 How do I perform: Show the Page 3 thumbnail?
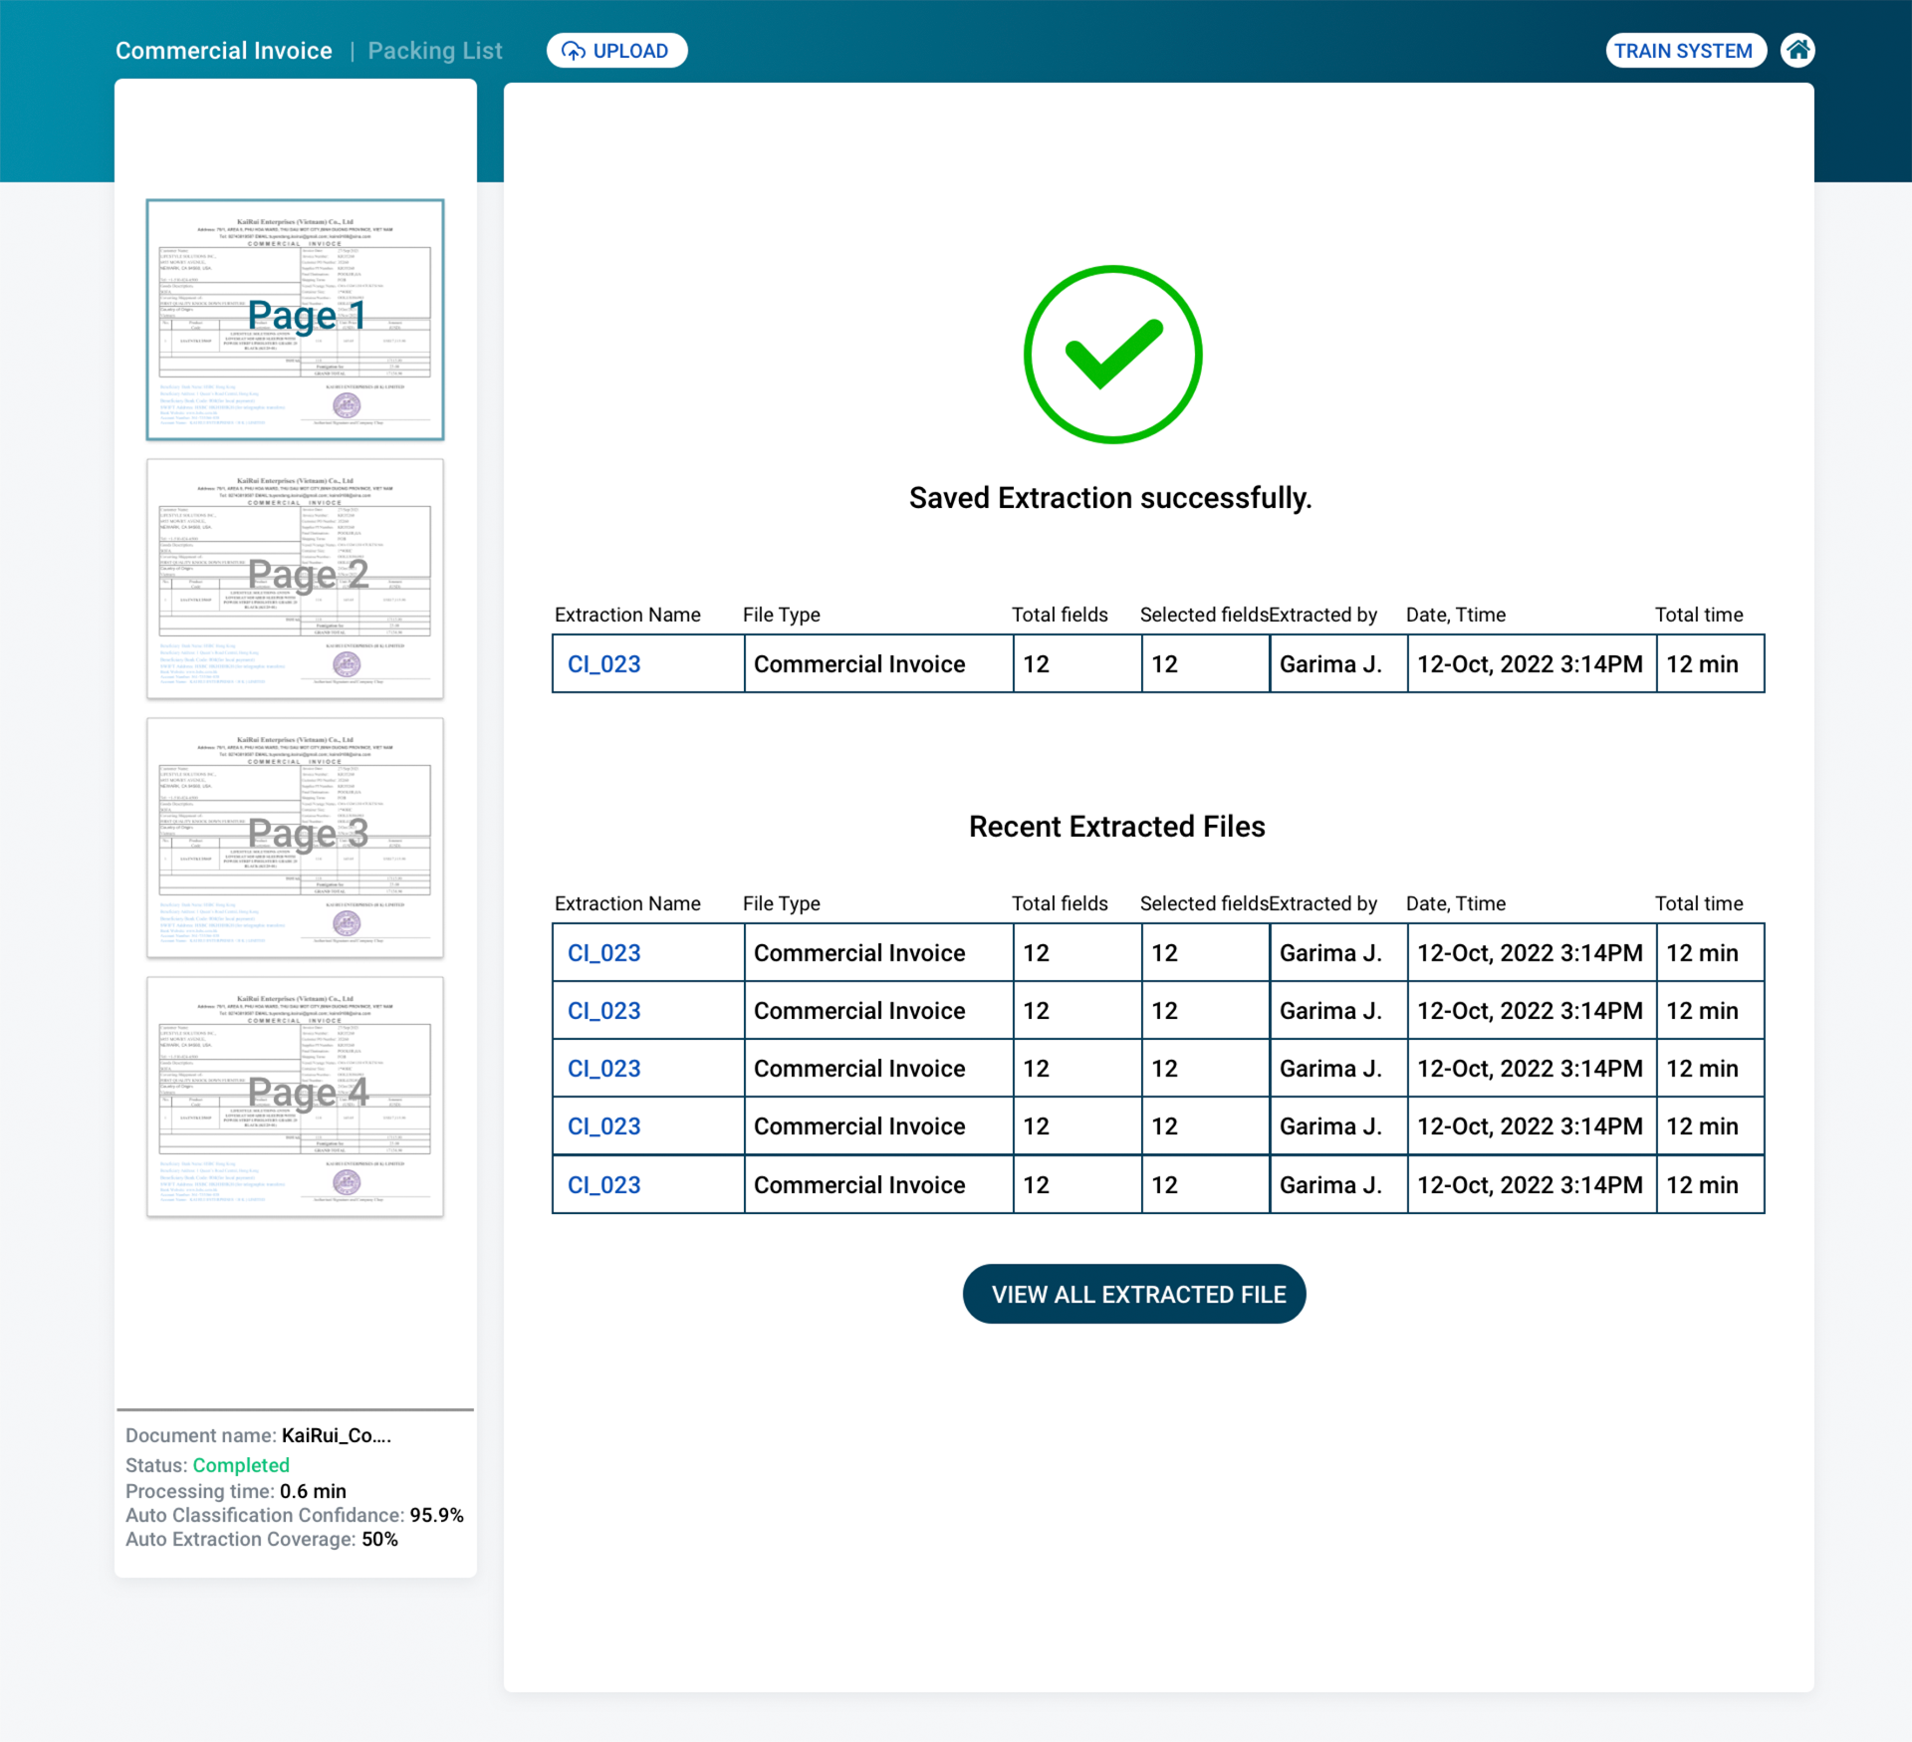(295, 837)
